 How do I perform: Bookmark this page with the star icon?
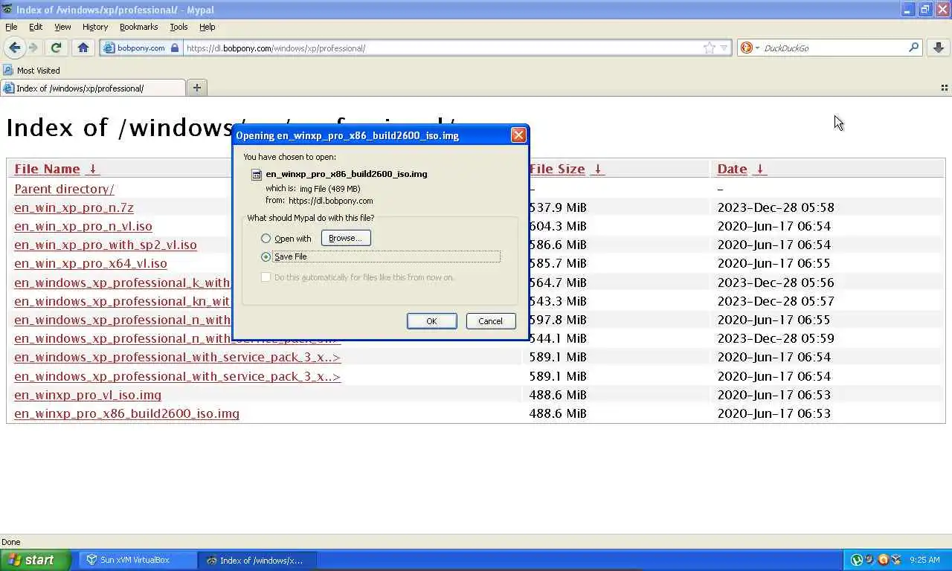(x=709, y=48)
